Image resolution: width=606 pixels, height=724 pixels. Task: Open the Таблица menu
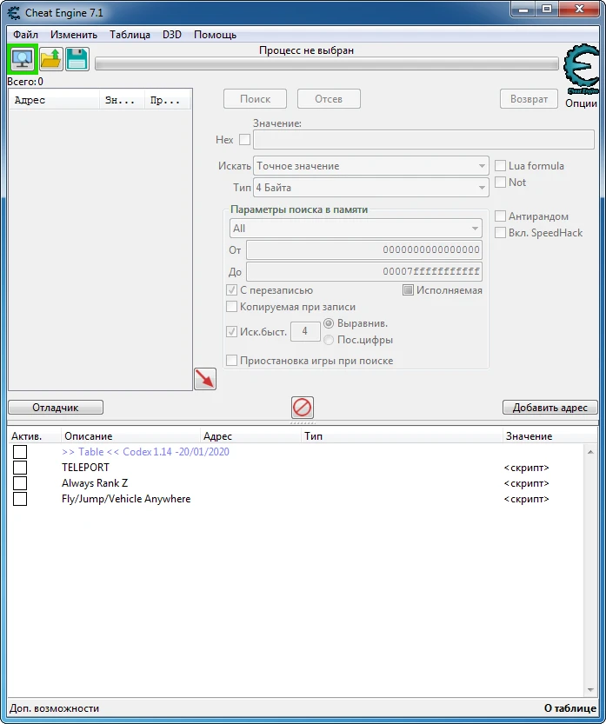(x=130, y=35)
